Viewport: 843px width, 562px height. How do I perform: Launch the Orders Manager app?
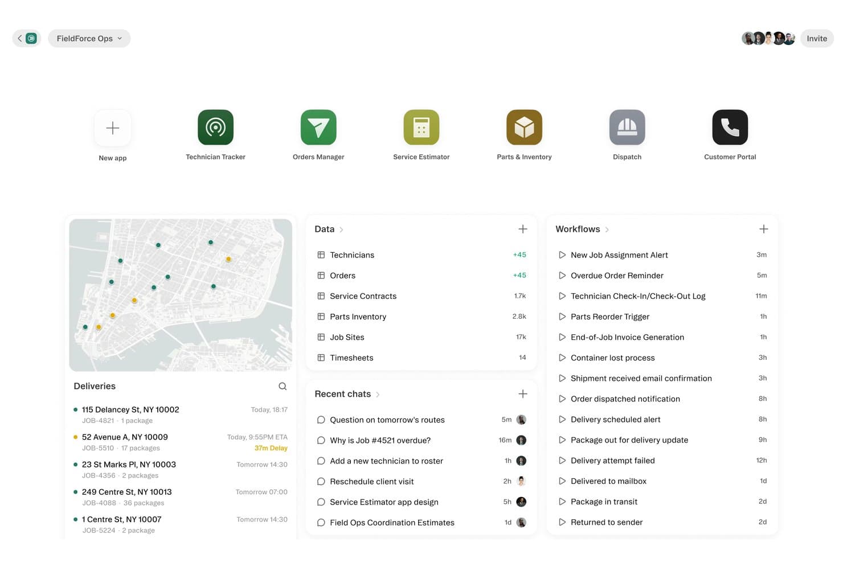pyautogui.click(x=318, y=127)
